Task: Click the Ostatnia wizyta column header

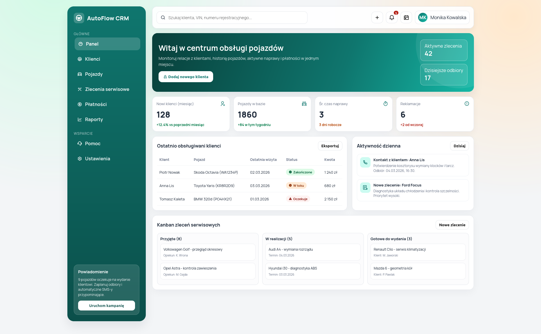Action: click(x=263, y=159)
